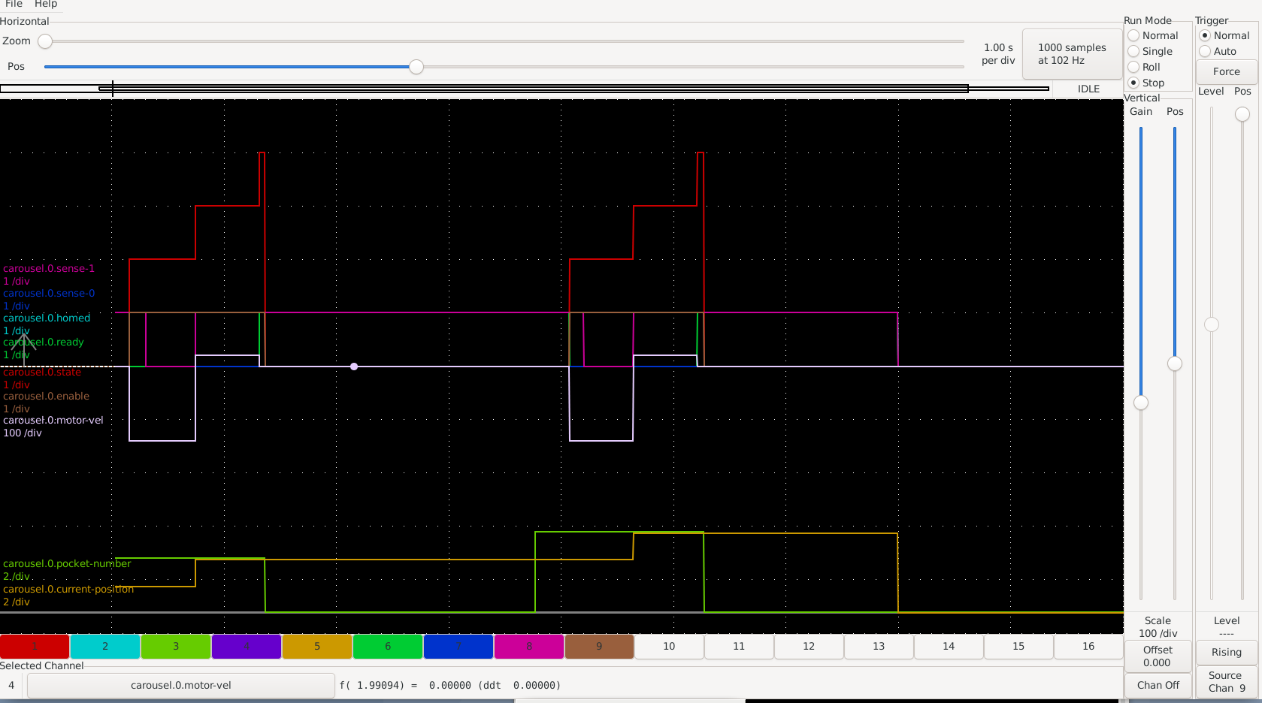Click the vertical Pos slider handle
This screenshot has height=703, width=1262.
1175,364
